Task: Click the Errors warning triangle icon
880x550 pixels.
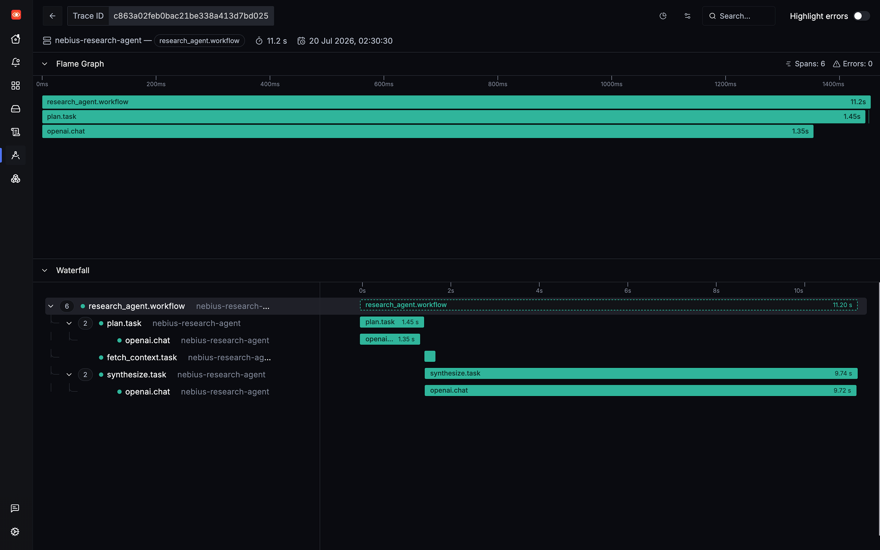Action: tap(836, 64)
